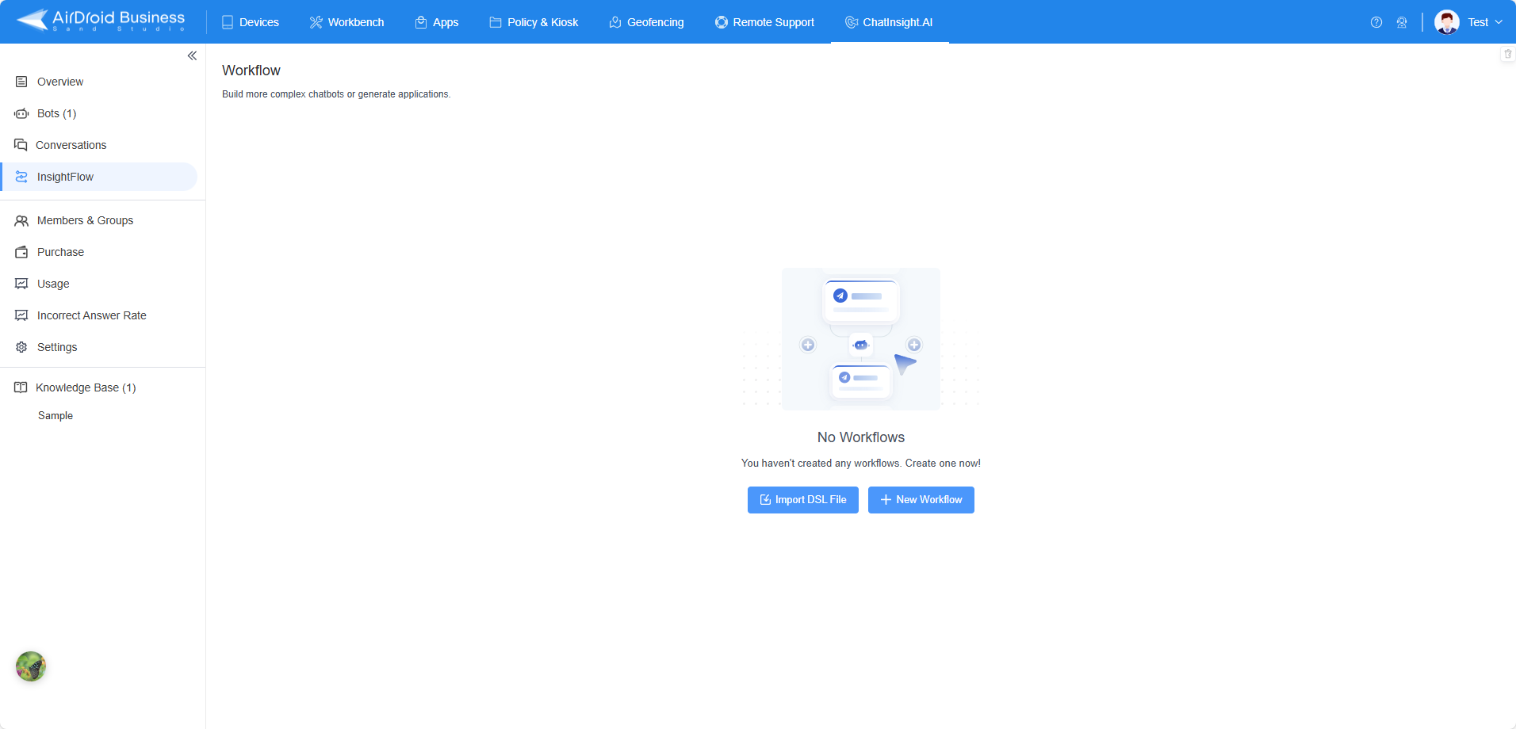Click the Remote Support lifebuoy icon
This screenshot has width=1516, height=729.
click(x=722, y=22)
